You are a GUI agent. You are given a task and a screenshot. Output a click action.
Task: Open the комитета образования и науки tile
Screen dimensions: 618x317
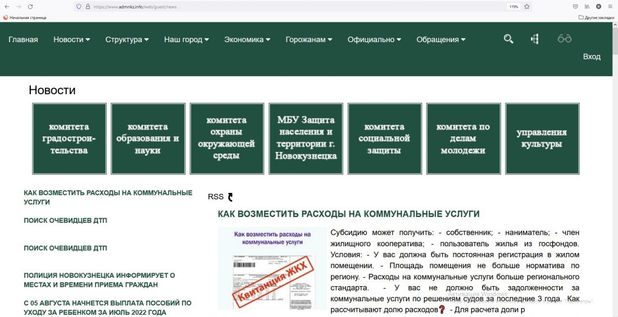coord(148,139)
